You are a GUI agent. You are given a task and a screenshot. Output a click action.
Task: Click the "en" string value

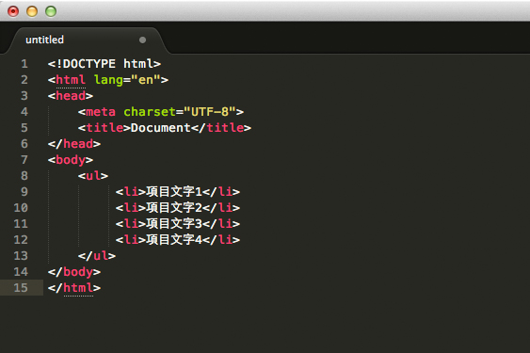click(x=146, y=80)
